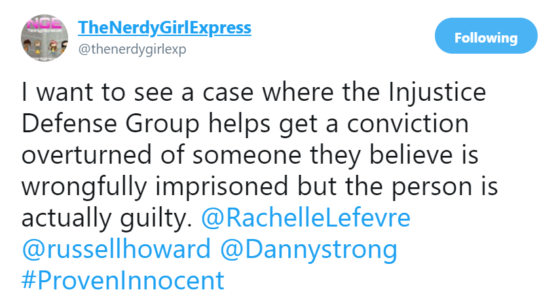The image size is (539, 294).
Task: Toggle the Following button
Action: coord(485,37)
